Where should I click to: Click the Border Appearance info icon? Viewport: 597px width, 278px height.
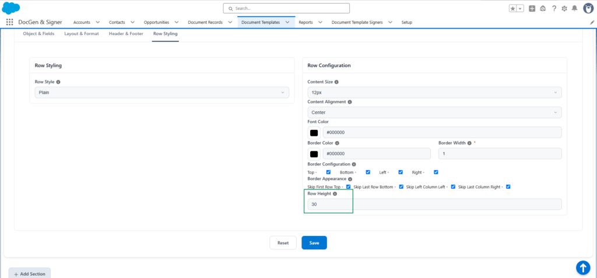point(350,178)
